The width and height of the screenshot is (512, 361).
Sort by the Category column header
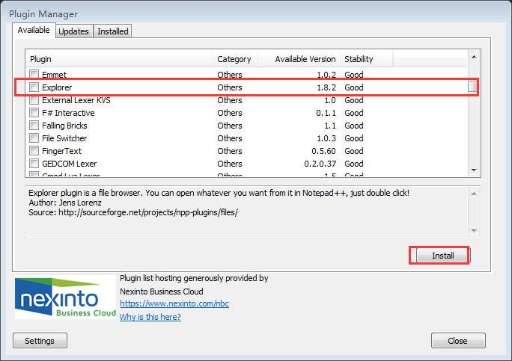pos(236,59)
